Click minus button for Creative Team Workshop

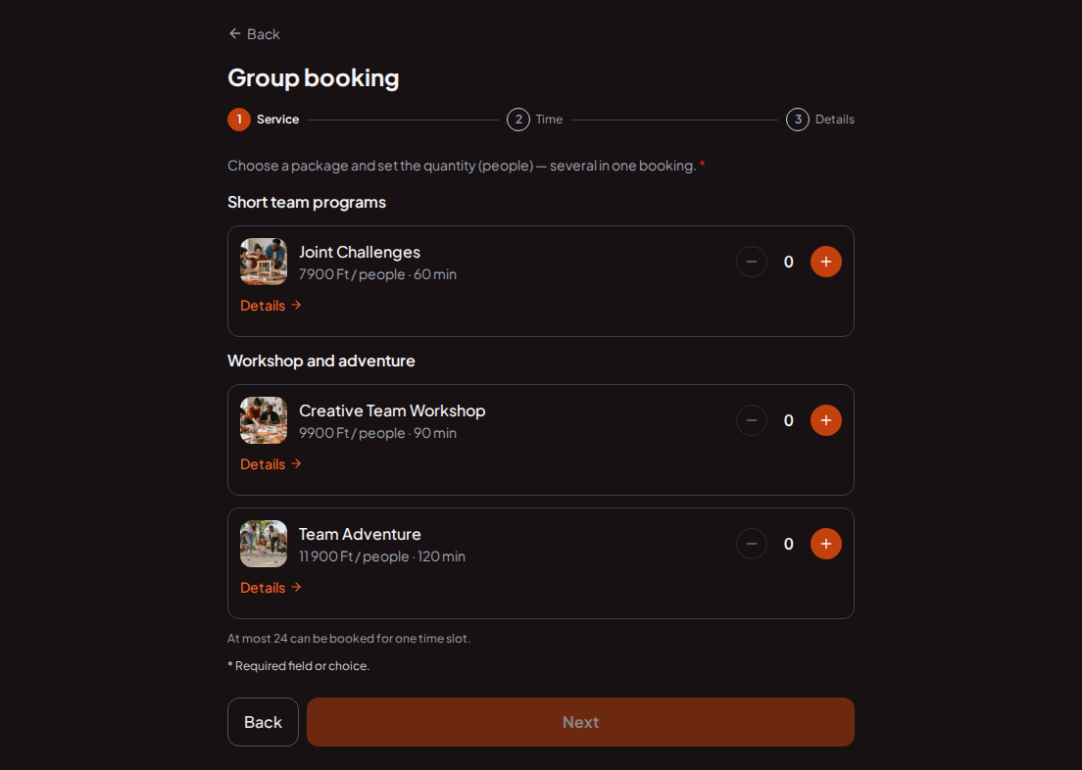(752, 420)
